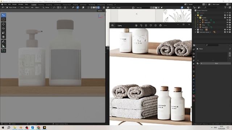Select the Transform tool

(3, 37)
